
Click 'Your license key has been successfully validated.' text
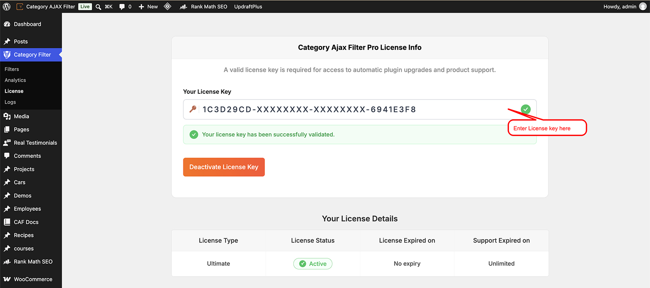(x=268, y=134)
